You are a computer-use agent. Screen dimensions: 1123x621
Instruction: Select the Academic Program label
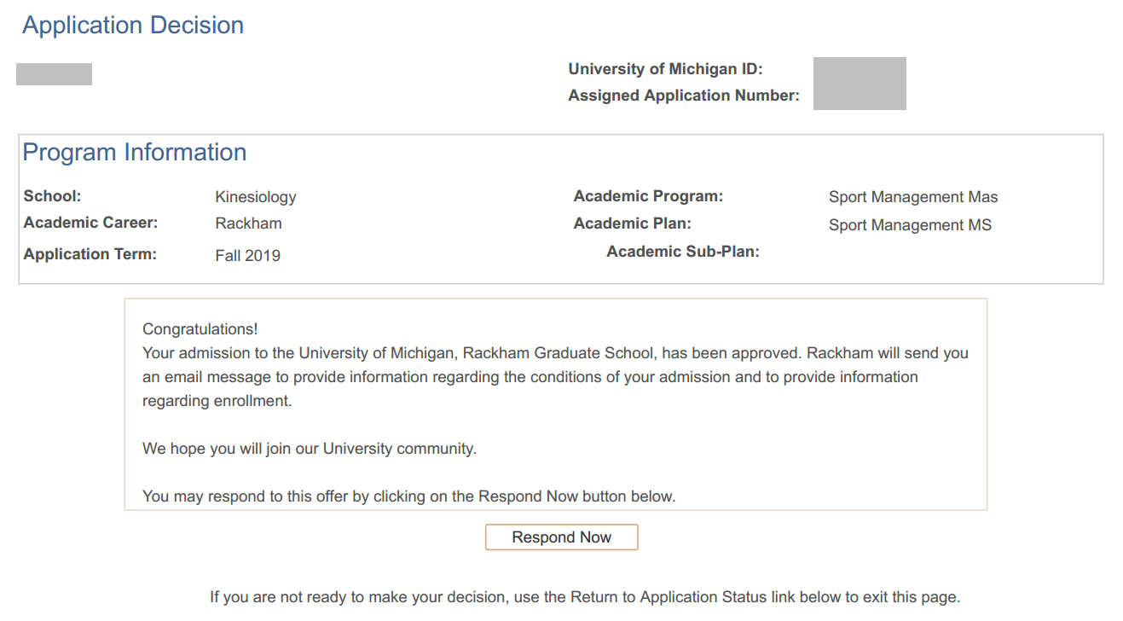point(648,196)
